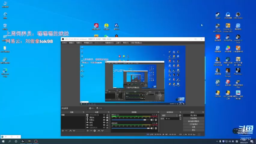This screenshot has width=256, height=144.
Task: Move the scene up with the arrow
Action: pos(70,131)
